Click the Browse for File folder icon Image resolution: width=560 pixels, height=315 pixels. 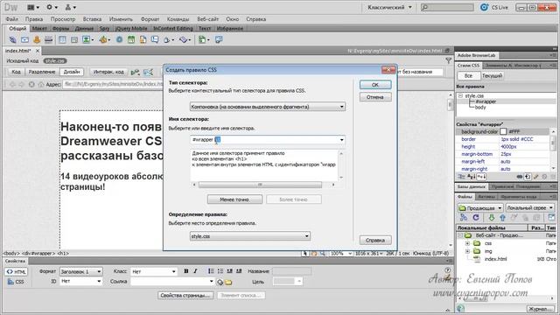click(x=228, y=282)
